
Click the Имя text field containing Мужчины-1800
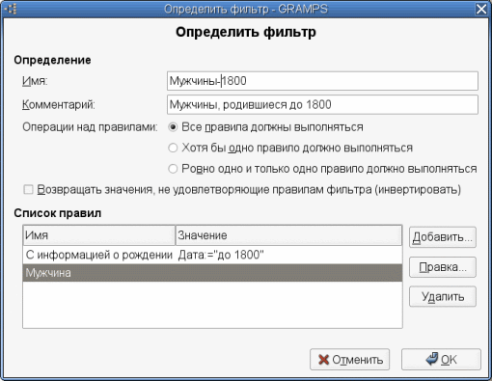pyautogui.click(x=322, y=81)
